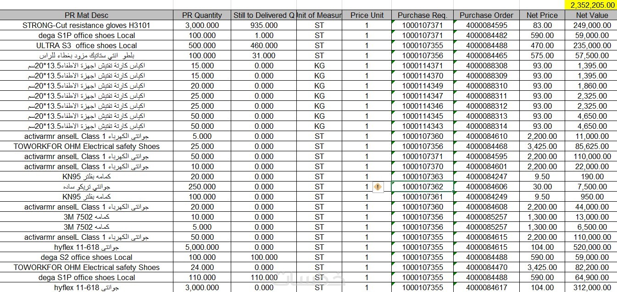Select cell 'STRONG-Cut resistance gloves H3101'
The height and width of the screenshot is (292, 617).
tap(86, 25)
